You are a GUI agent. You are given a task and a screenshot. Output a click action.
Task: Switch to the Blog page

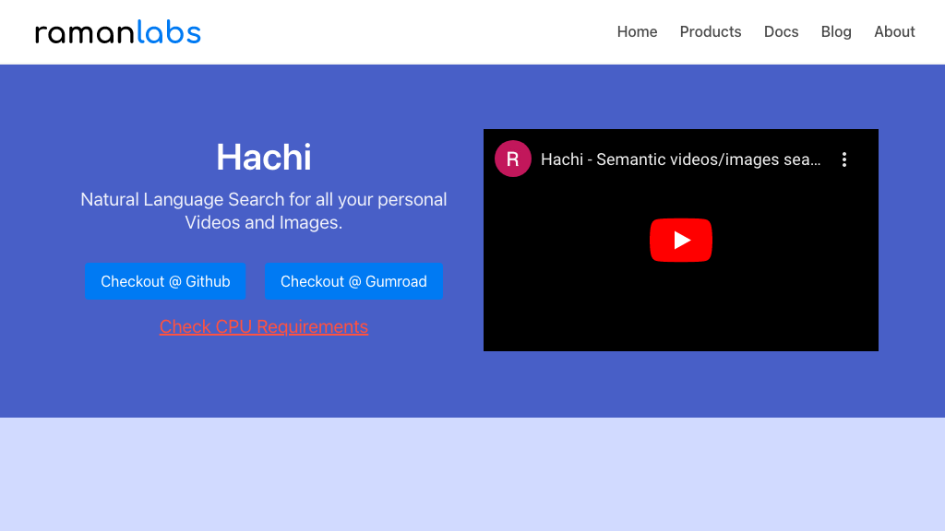[x=836, y=31]
